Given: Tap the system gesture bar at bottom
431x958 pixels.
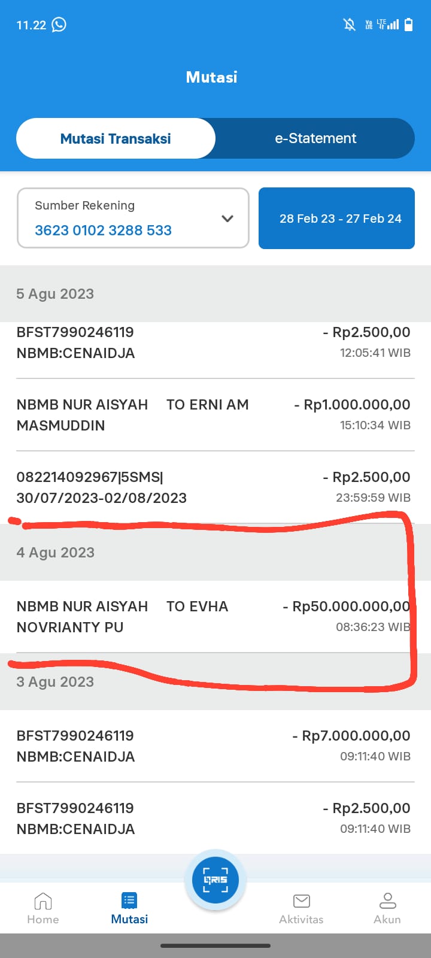Looking at the screenshot, I should pyautogui.click(x=215, y=946).
